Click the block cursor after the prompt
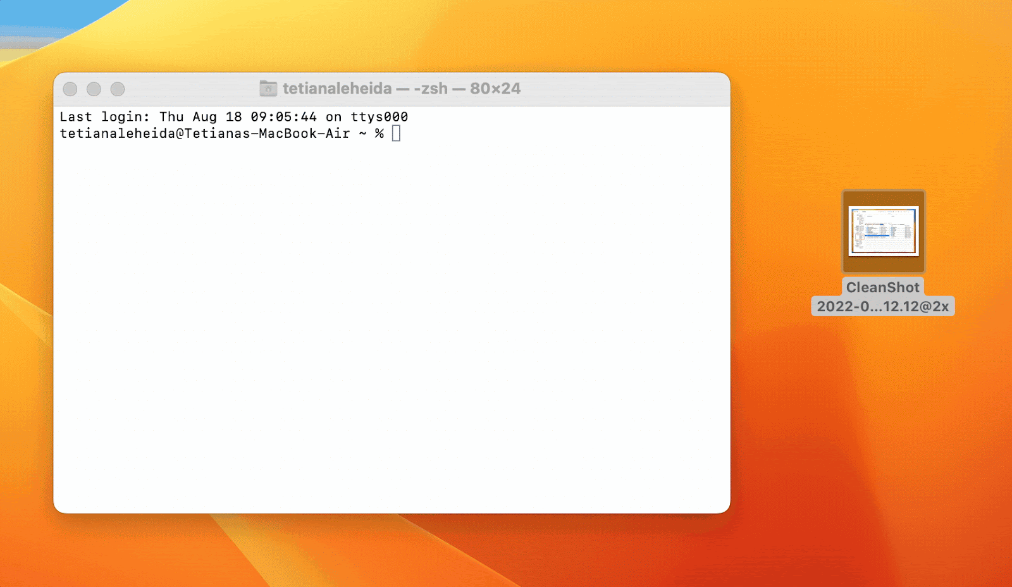The height and width of the screenshot is (587, 1012). (396, 133)
